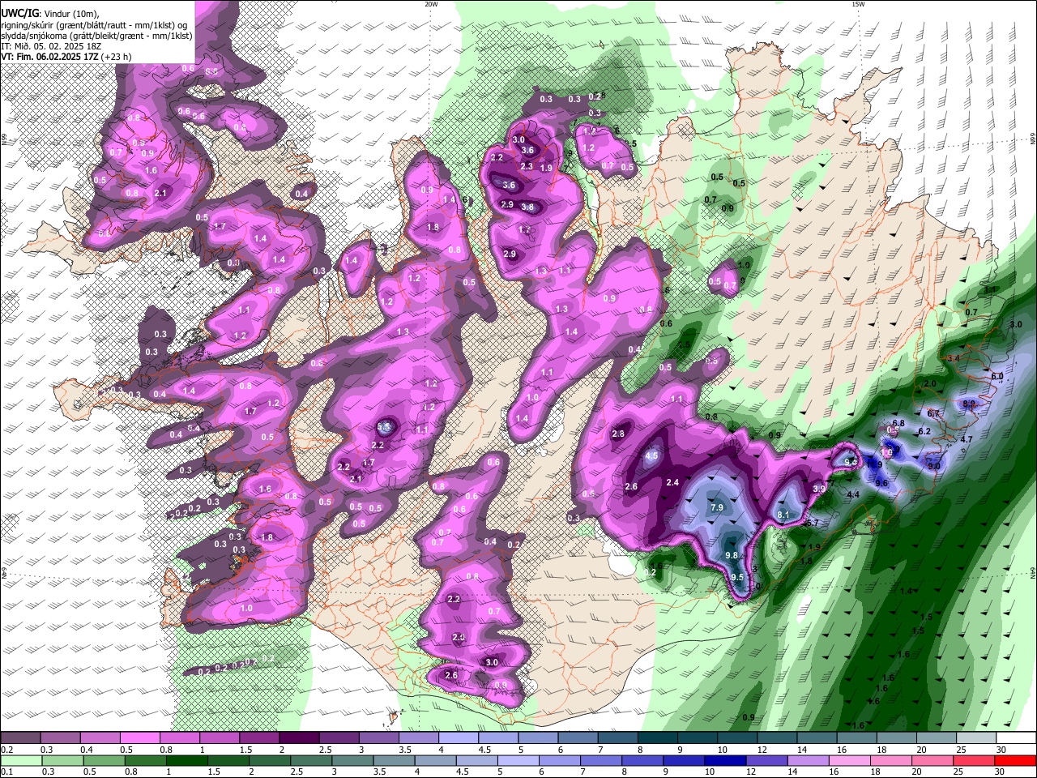
Task: Click the '8.1' map value
Action: point(783,515)
